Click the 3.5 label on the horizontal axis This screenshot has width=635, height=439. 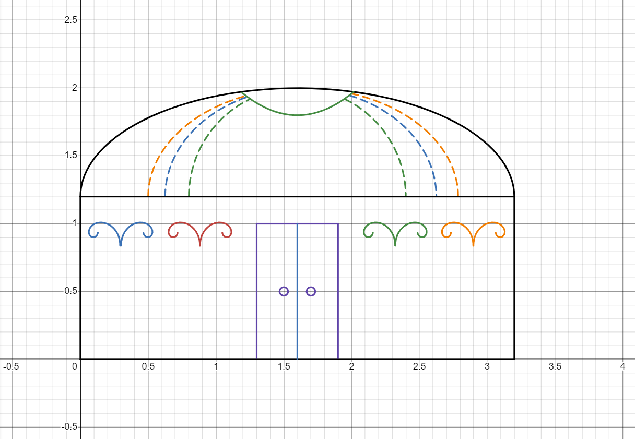555,367
